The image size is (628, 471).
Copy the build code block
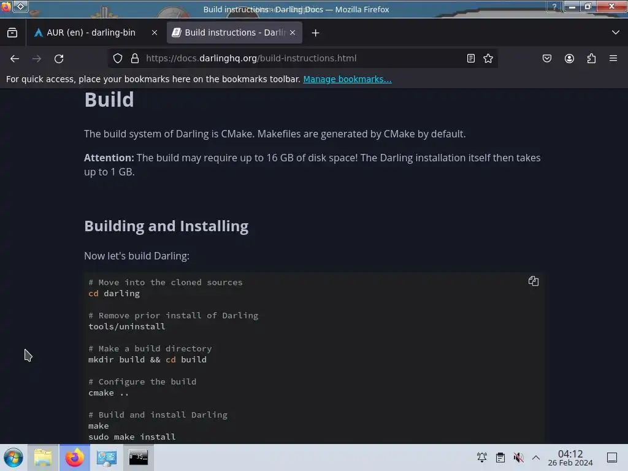pyautogui.click(x=534, y=281)
